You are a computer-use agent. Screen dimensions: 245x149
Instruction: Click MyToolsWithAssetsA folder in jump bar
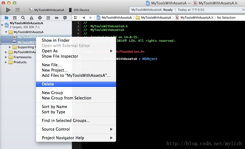point(153,18)
